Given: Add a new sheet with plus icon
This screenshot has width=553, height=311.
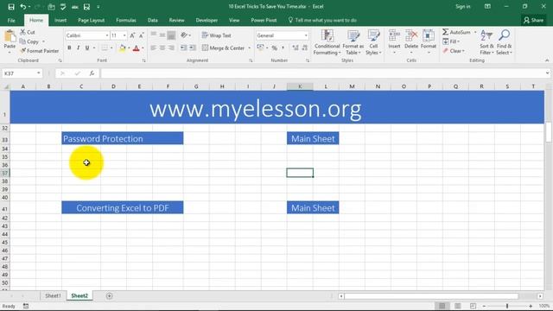Looking at the screenshot, I should coord(110,295).
